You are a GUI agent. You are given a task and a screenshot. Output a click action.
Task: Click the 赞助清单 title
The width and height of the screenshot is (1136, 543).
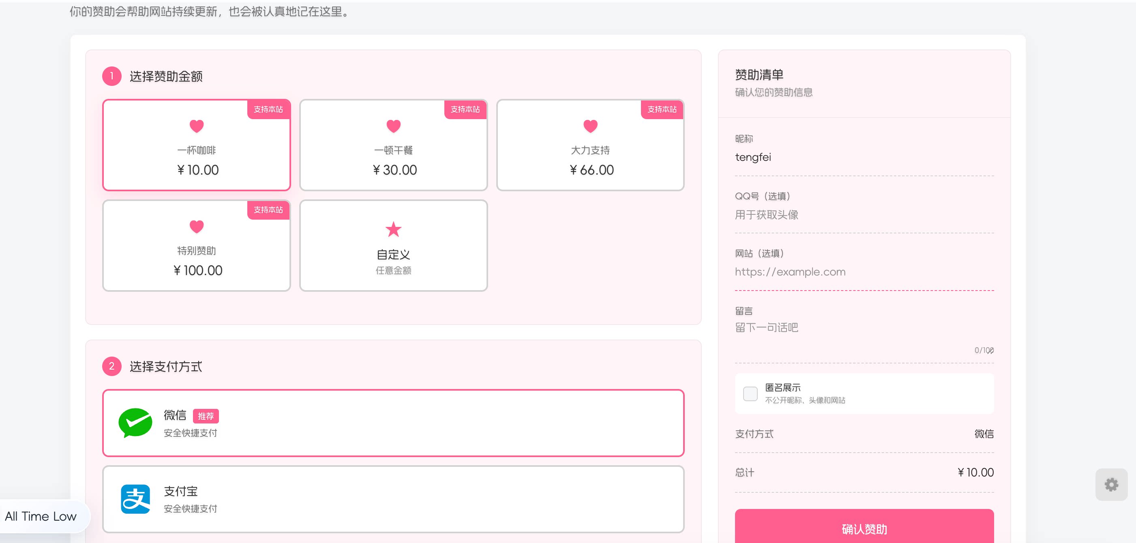(759, 75)
